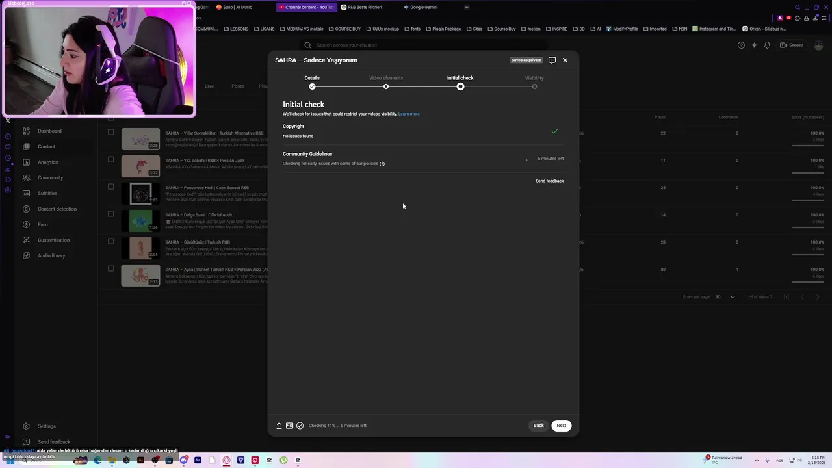This screenshot has height=468, width=832.
Task: Open the notifications bell
Action: pyautogui.click(x=767, y=45)
